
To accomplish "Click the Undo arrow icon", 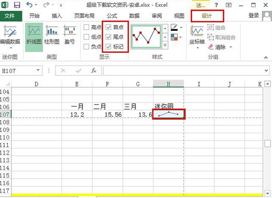I will (x=29, y=5).
